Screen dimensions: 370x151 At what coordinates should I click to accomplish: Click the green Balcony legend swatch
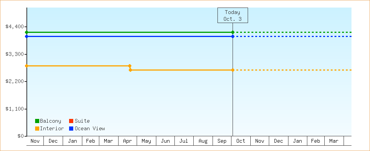point(37,121)
